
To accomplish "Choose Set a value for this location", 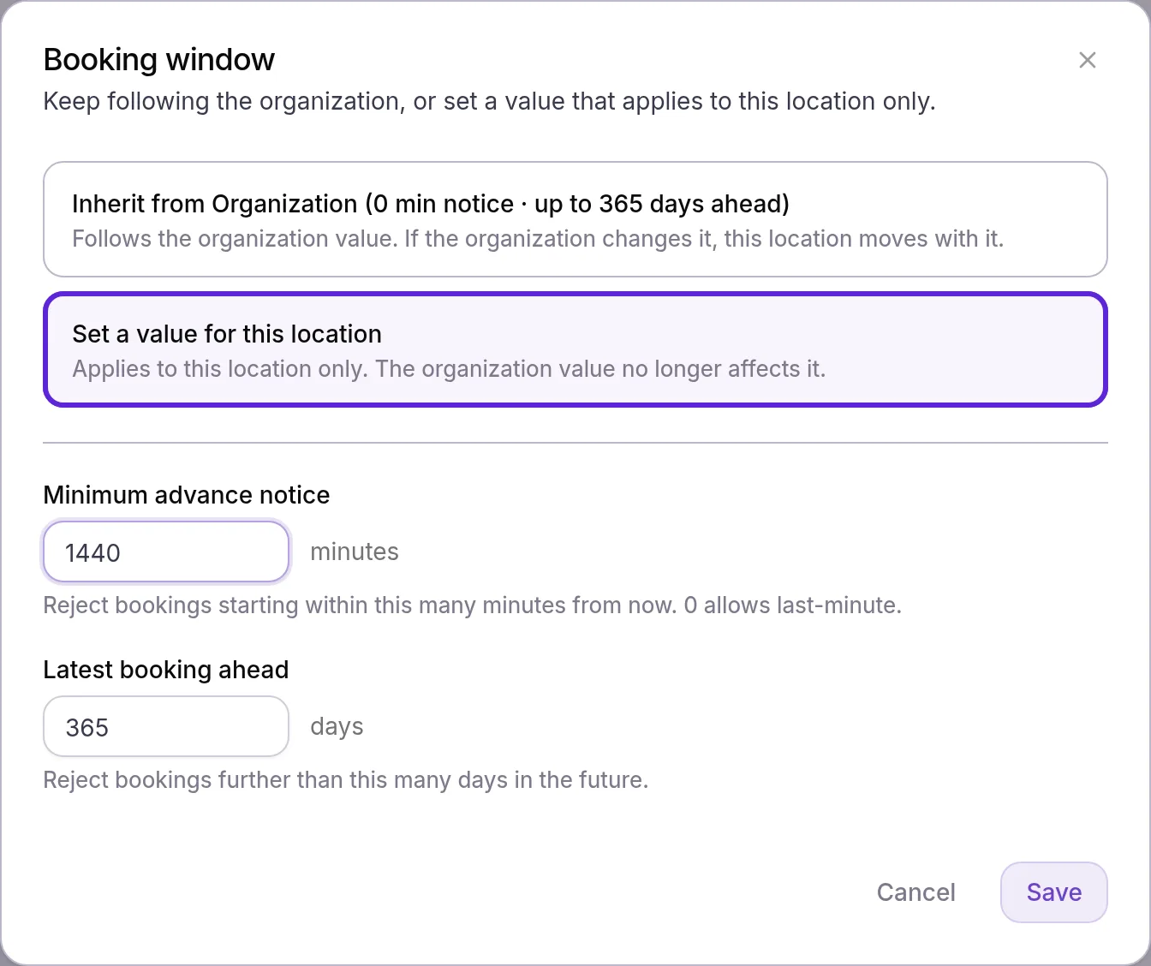I will click(575, 349).
